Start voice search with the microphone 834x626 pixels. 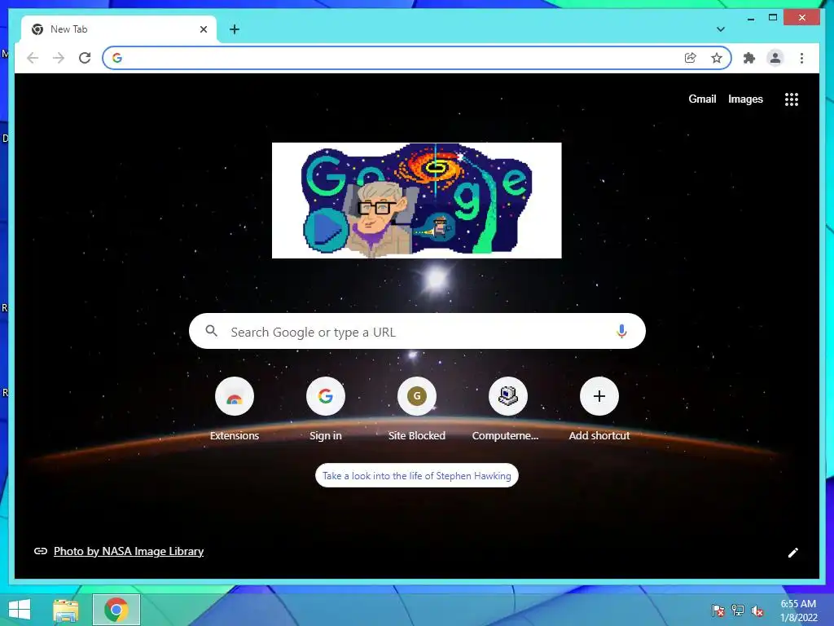coord(621,331)
